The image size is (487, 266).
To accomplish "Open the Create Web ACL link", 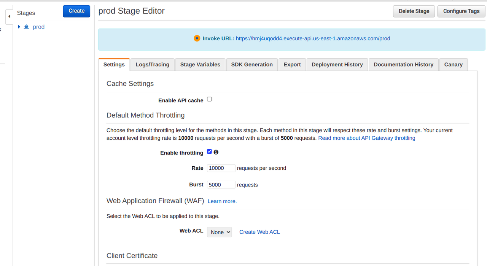I will (259, 232).
